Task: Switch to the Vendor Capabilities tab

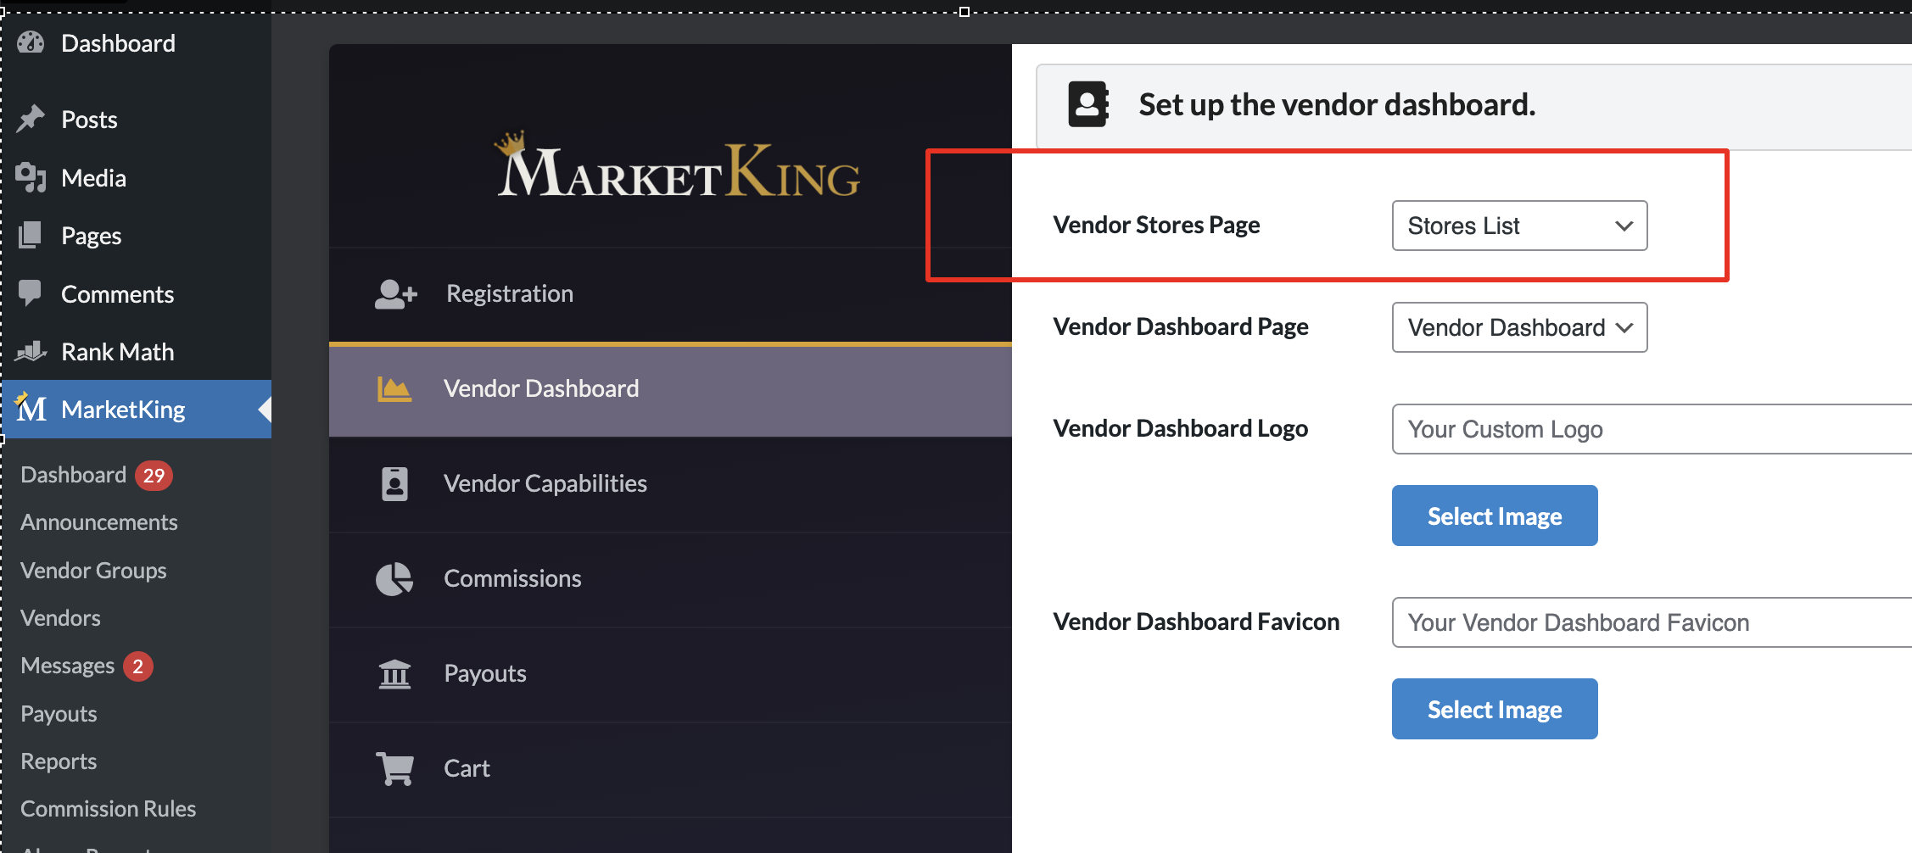Action: [x=670, y=484]
